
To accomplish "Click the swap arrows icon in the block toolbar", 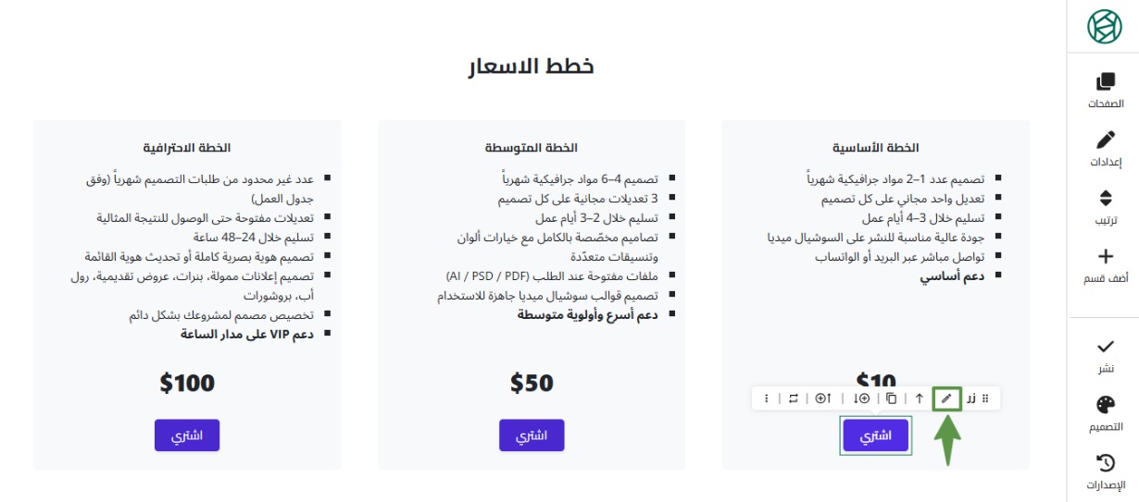I will pyautogui.click(x=793, y=398).
